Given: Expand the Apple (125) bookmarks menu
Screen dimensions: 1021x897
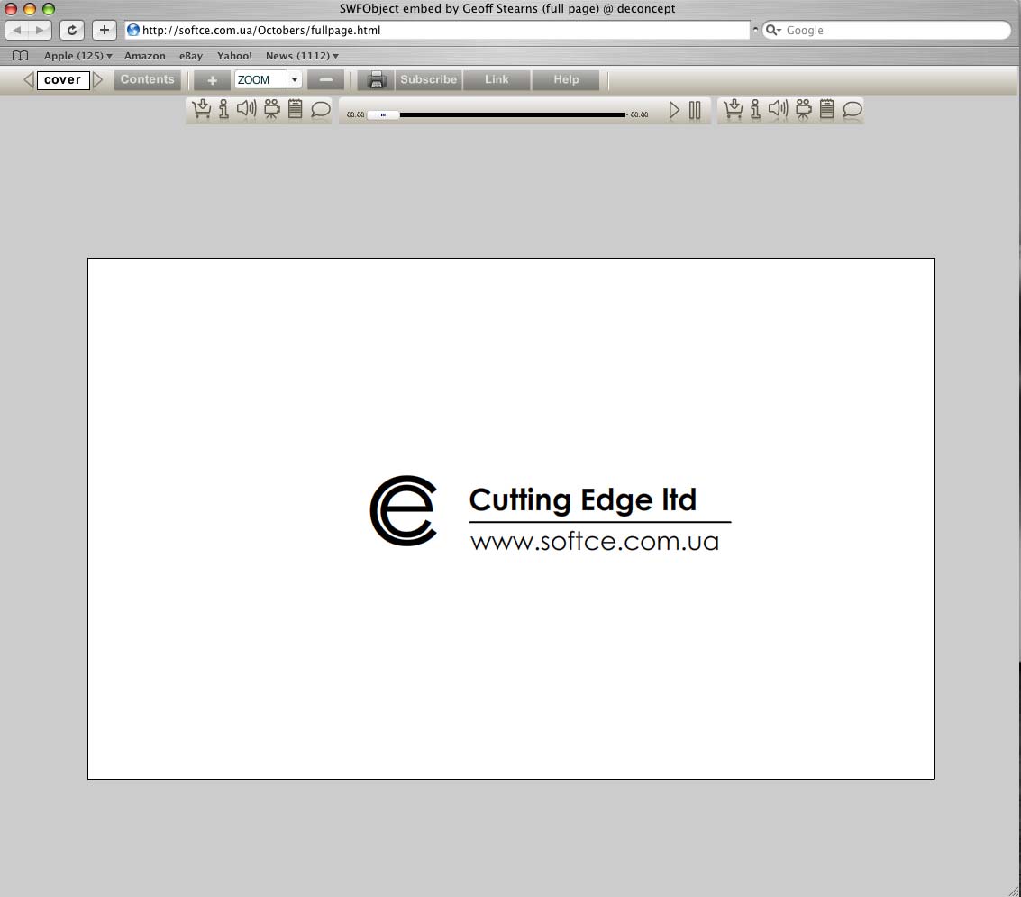Looking at the screenshot, I should pos(77,56).
